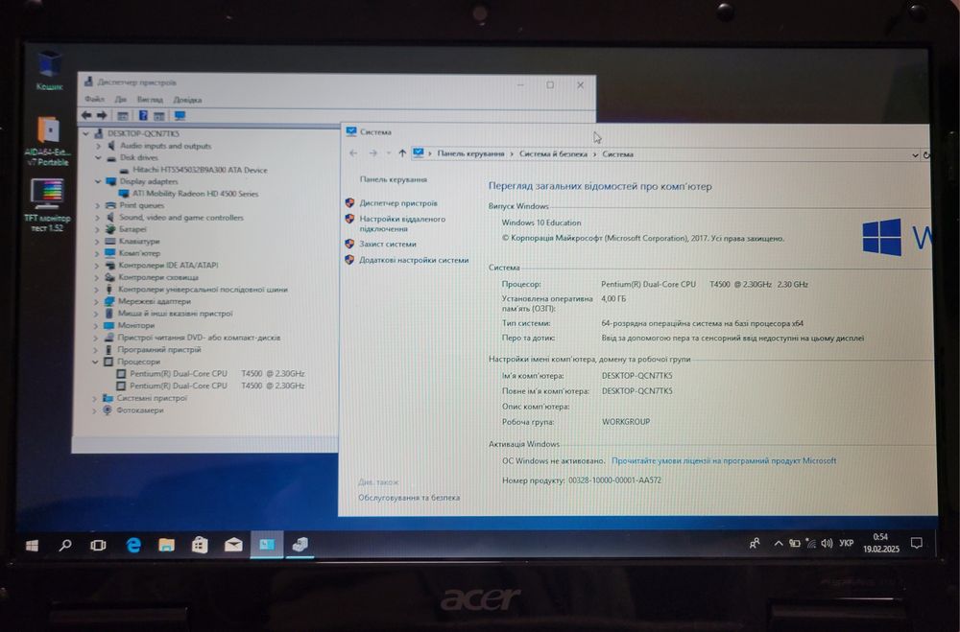Expand Мережеві адаптери node

tap(96, 302)
